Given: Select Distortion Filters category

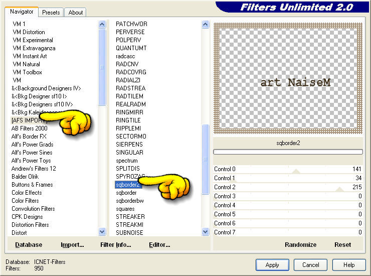Looking at the screenshot, I should pos(30,225).
